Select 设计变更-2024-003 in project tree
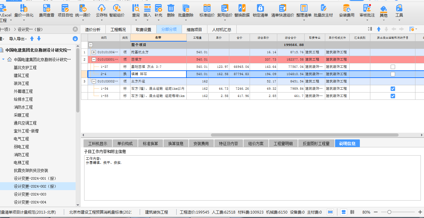 30,194
